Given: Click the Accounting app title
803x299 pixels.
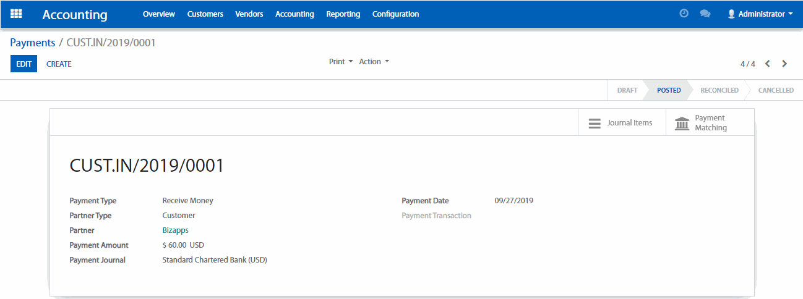Looking at the screenshot, I should pyautogui.click(x=75, y=15).
